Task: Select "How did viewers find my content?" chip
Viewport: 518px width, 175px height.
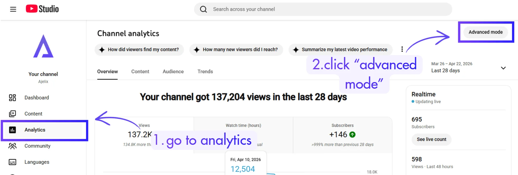Action: pyautogui.click(x=139, y=50)
